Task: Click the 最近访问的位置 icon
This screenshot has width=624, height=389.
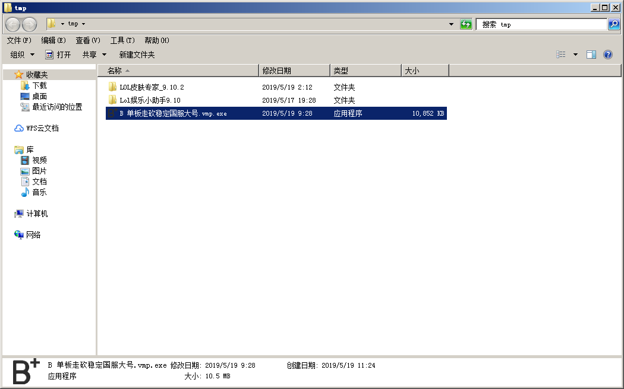Action: point(25,107)
